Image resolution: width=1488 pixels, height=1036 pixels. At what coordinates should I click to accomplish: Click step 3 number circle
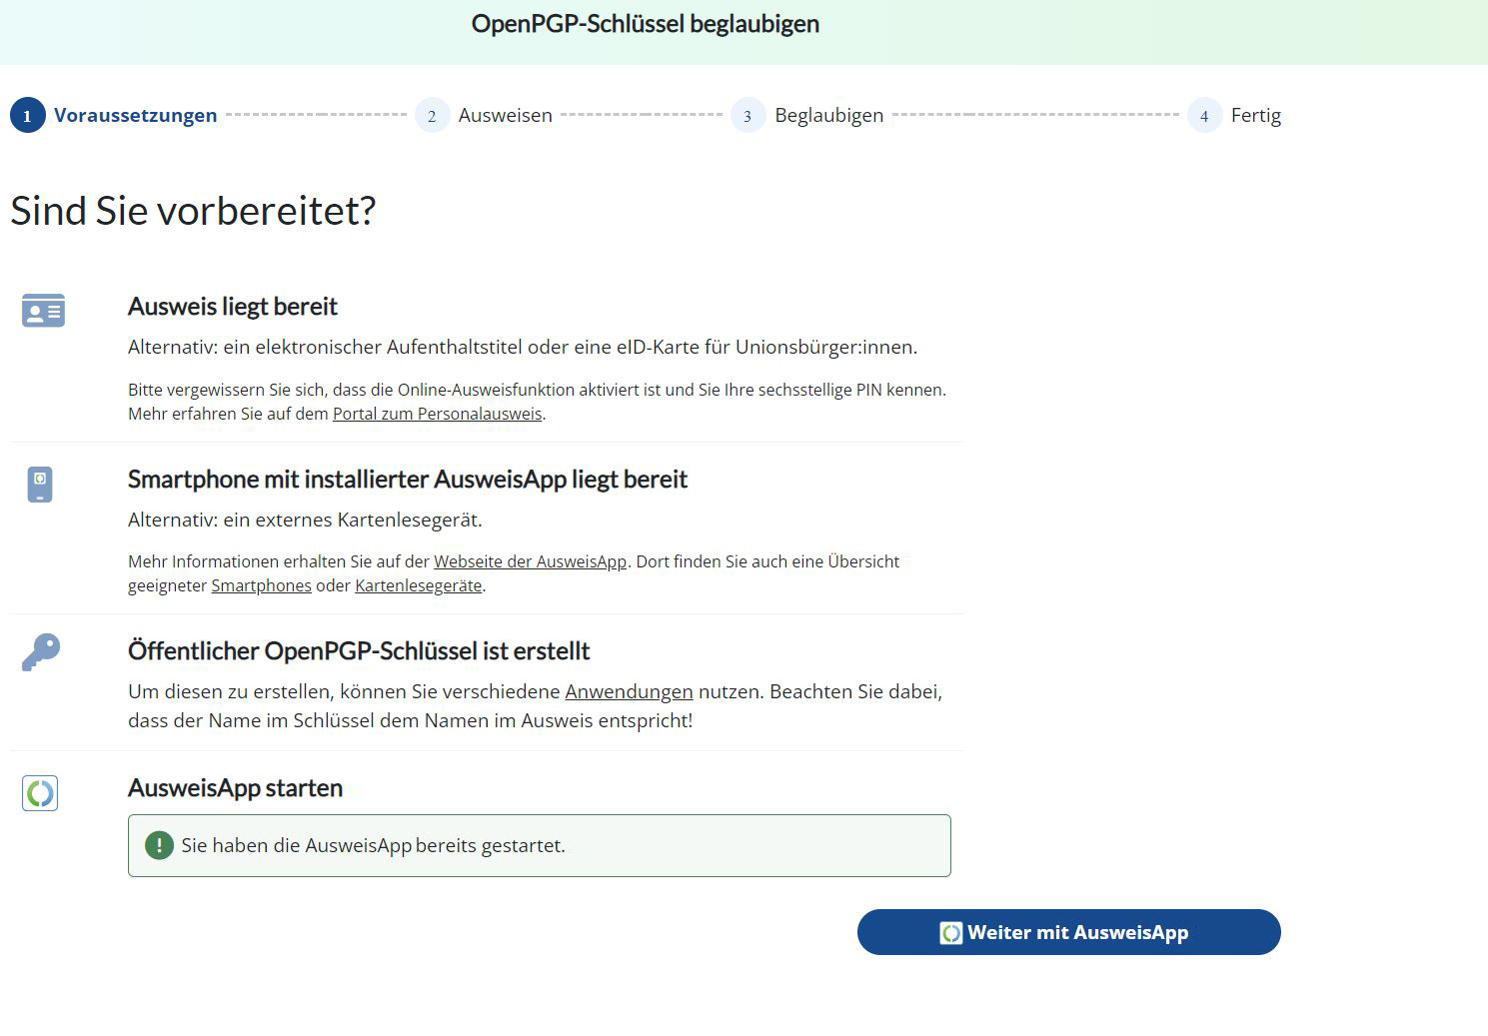747,115
